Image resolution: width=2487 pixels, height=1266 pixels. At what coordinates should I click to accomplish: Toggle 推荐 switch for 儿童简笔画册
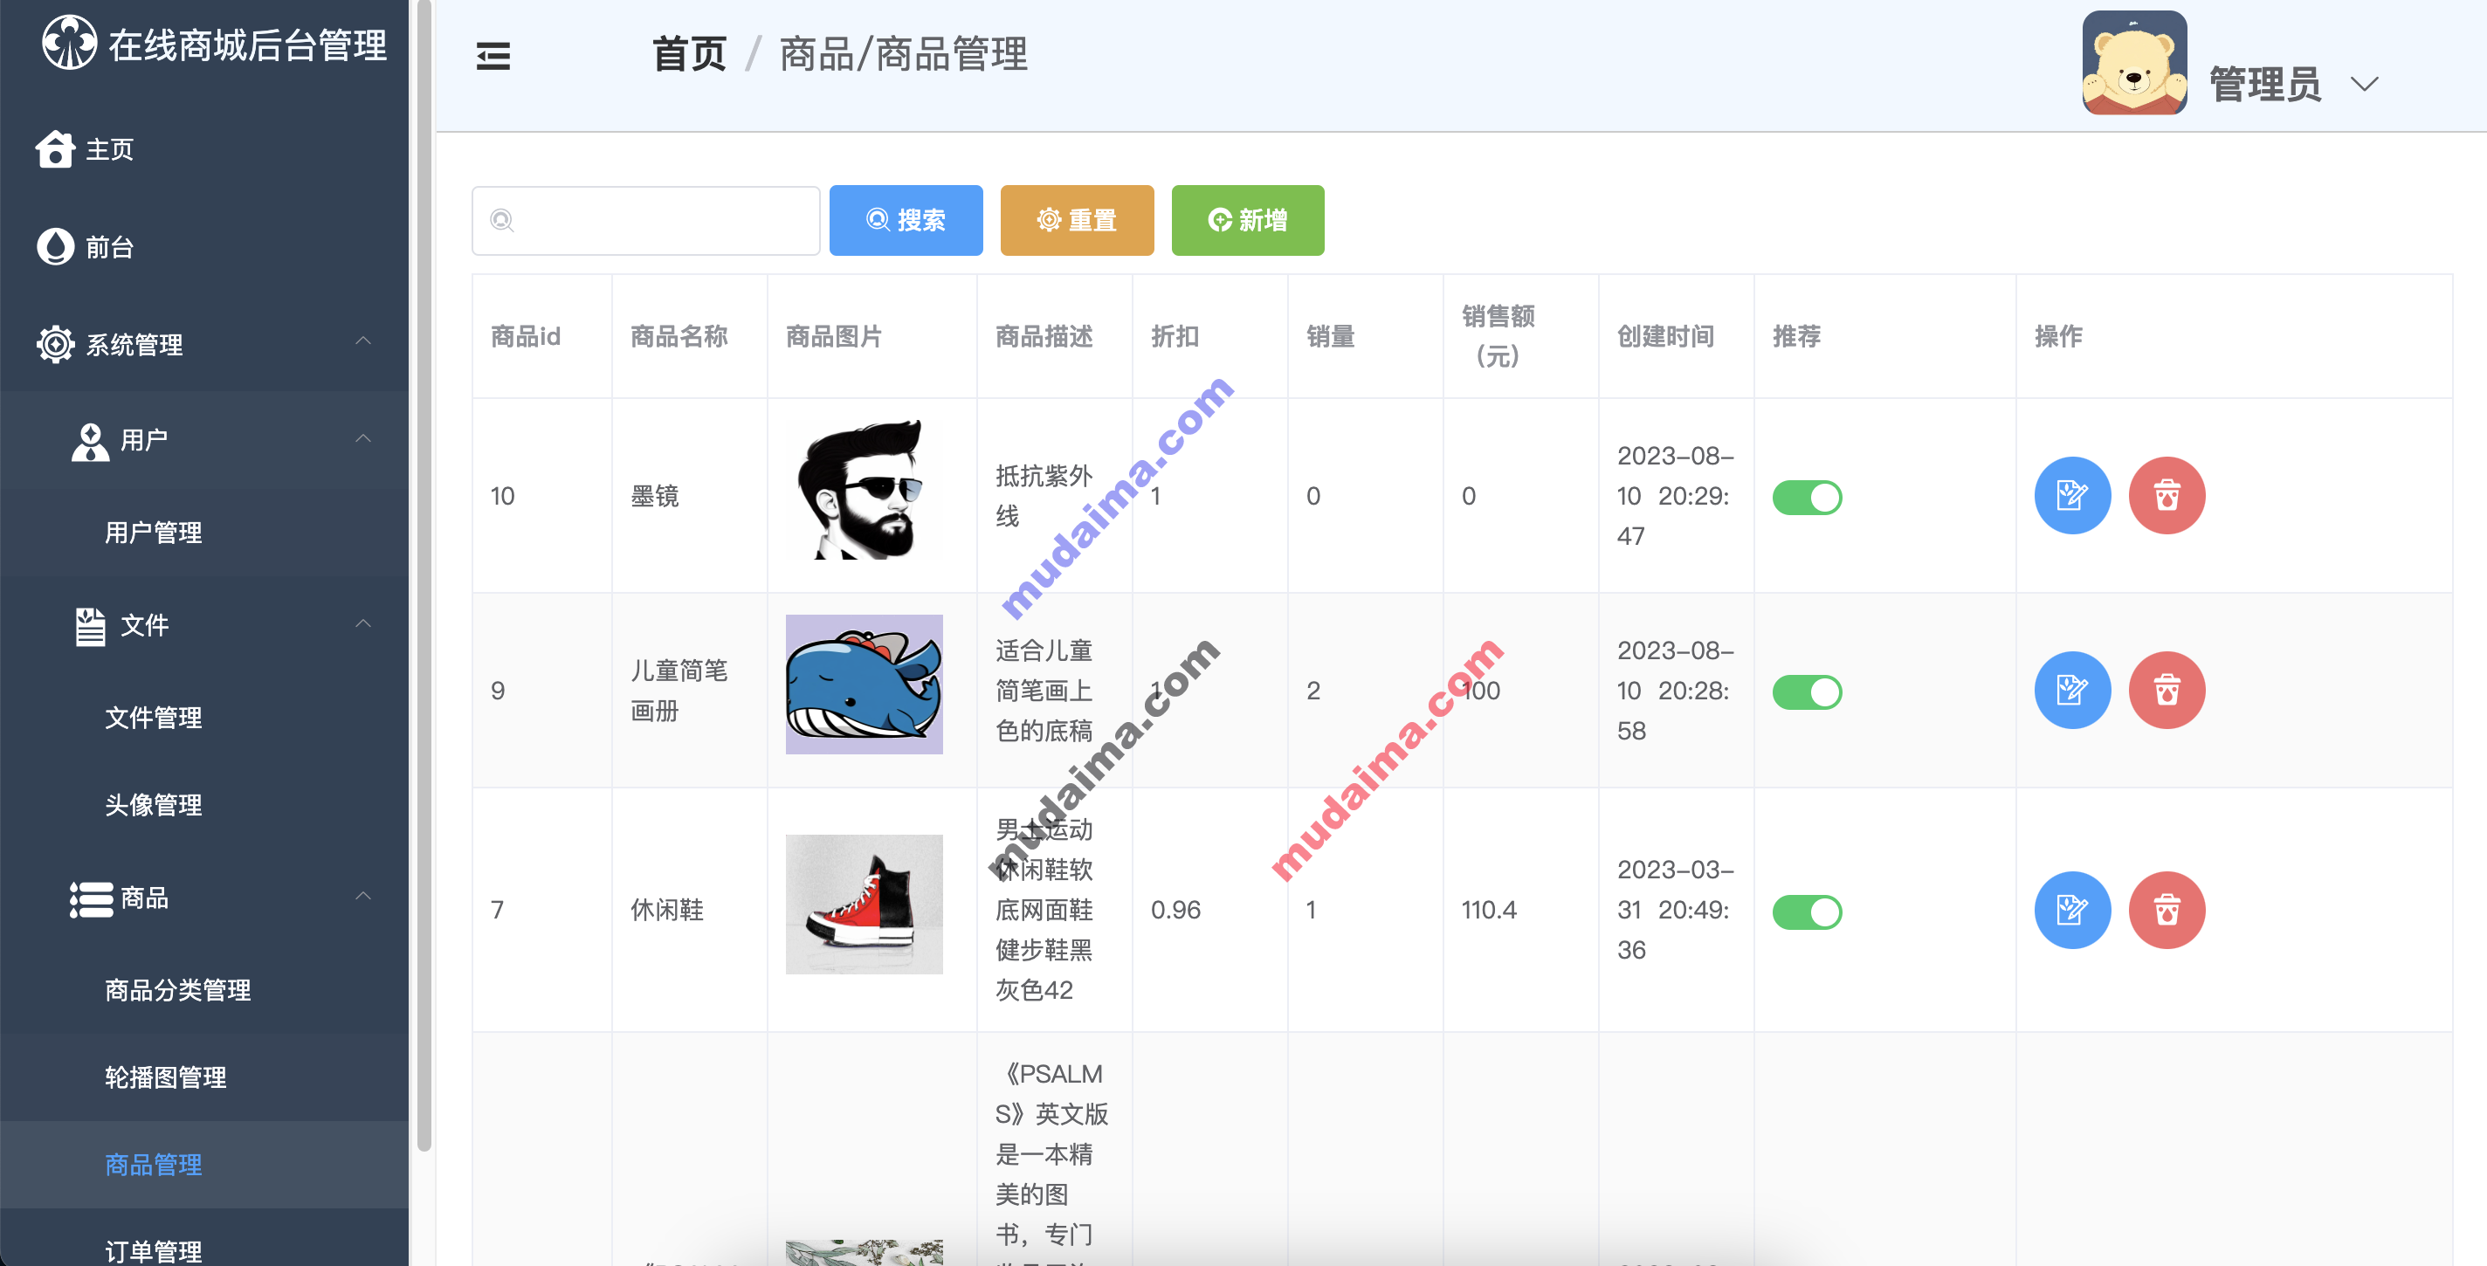click(x=1808, y=691)
